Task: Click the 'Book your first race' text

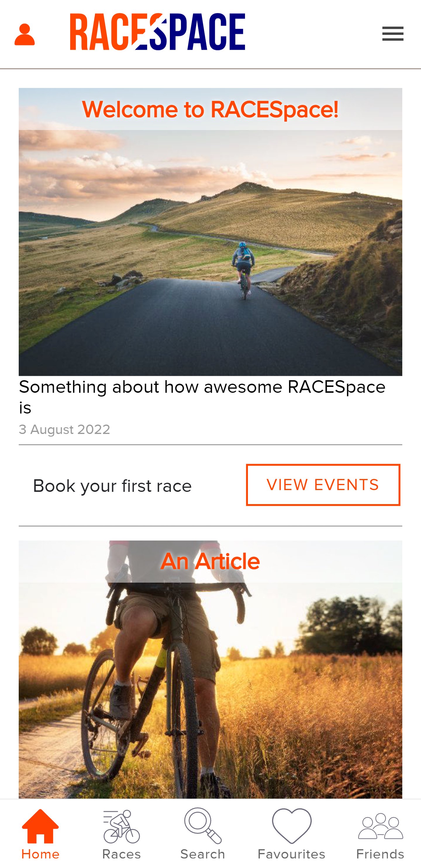Action: click(x=112, y=486)
